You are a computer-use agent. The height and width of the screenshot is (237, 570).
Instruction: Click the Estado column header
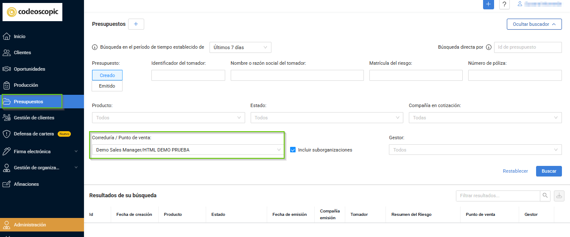(218, 215)
